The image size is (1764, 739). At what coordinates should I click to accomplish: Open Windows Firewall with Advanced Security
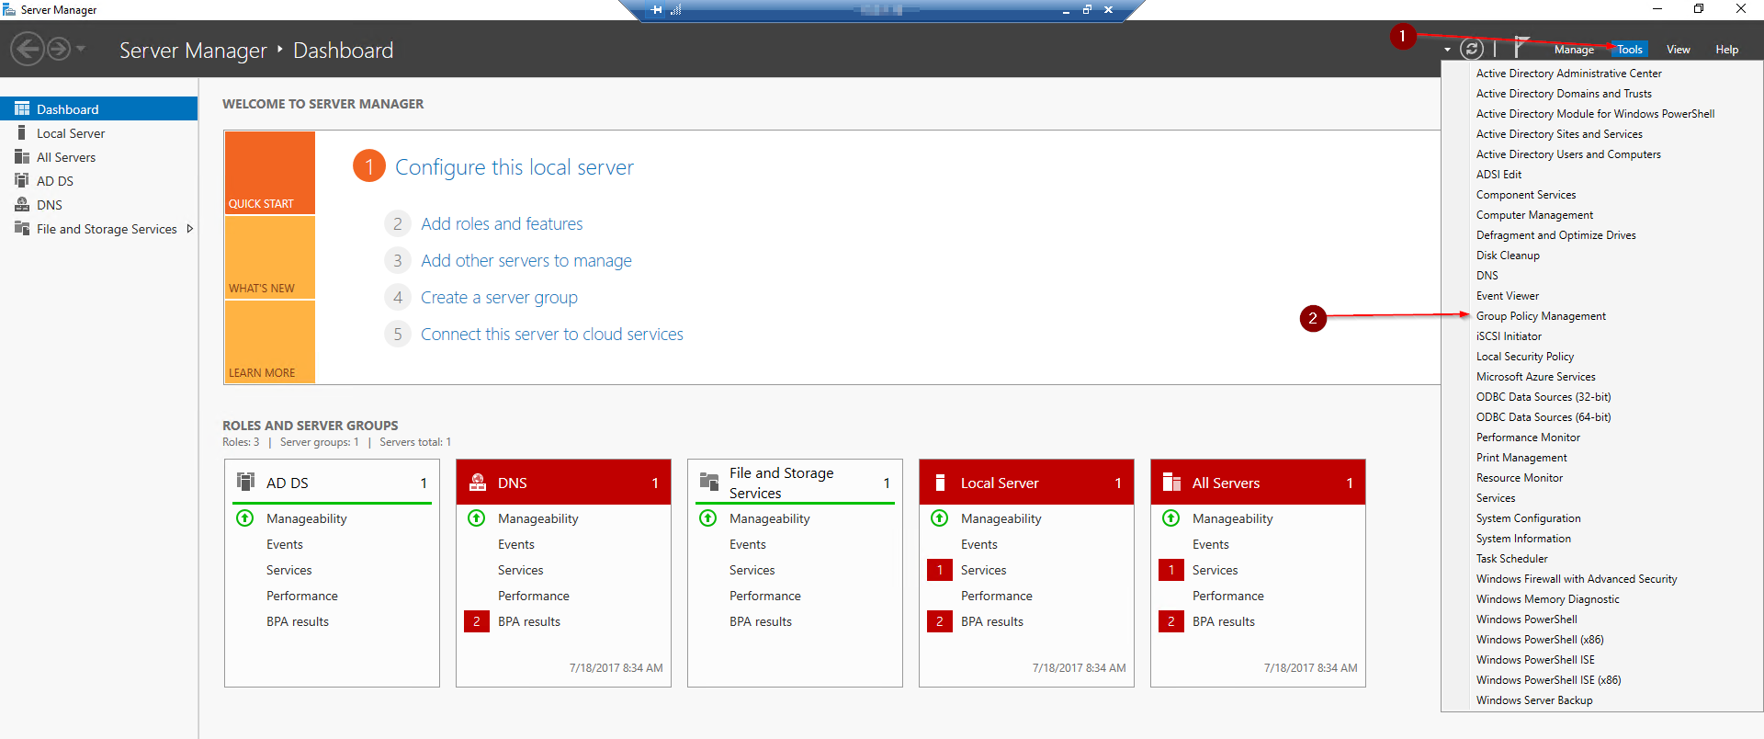(1577, 579)
